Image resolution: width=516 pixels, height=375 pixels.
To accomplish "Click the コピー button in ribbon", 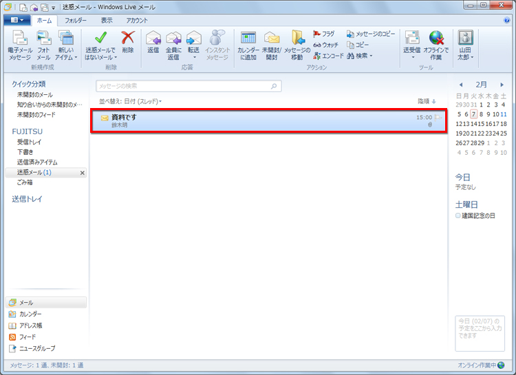I will pos(358,45).
